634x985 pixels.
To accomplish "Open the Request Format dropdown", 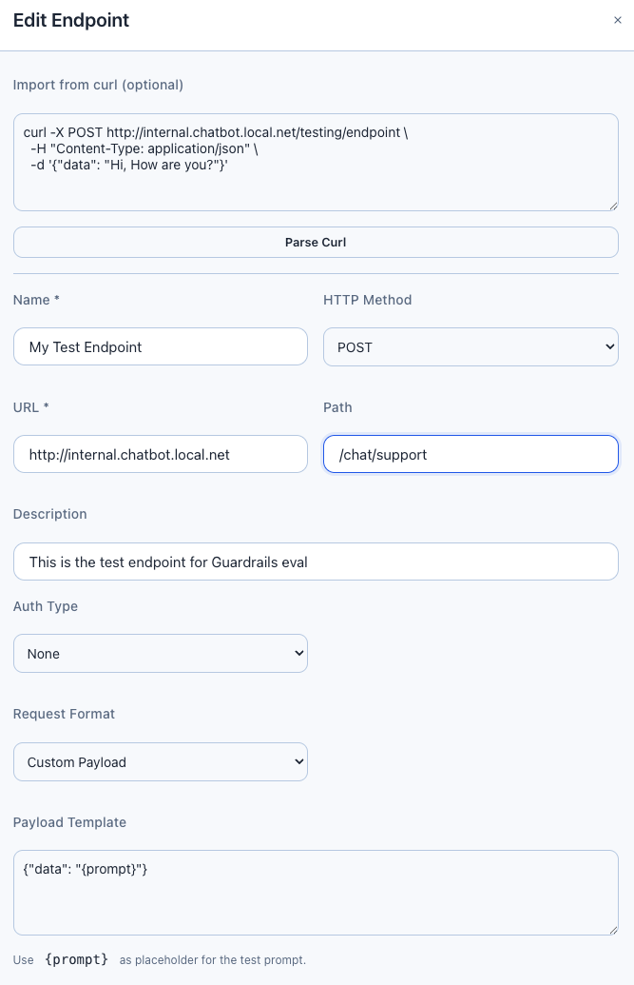I will click(x=160, y=761).
